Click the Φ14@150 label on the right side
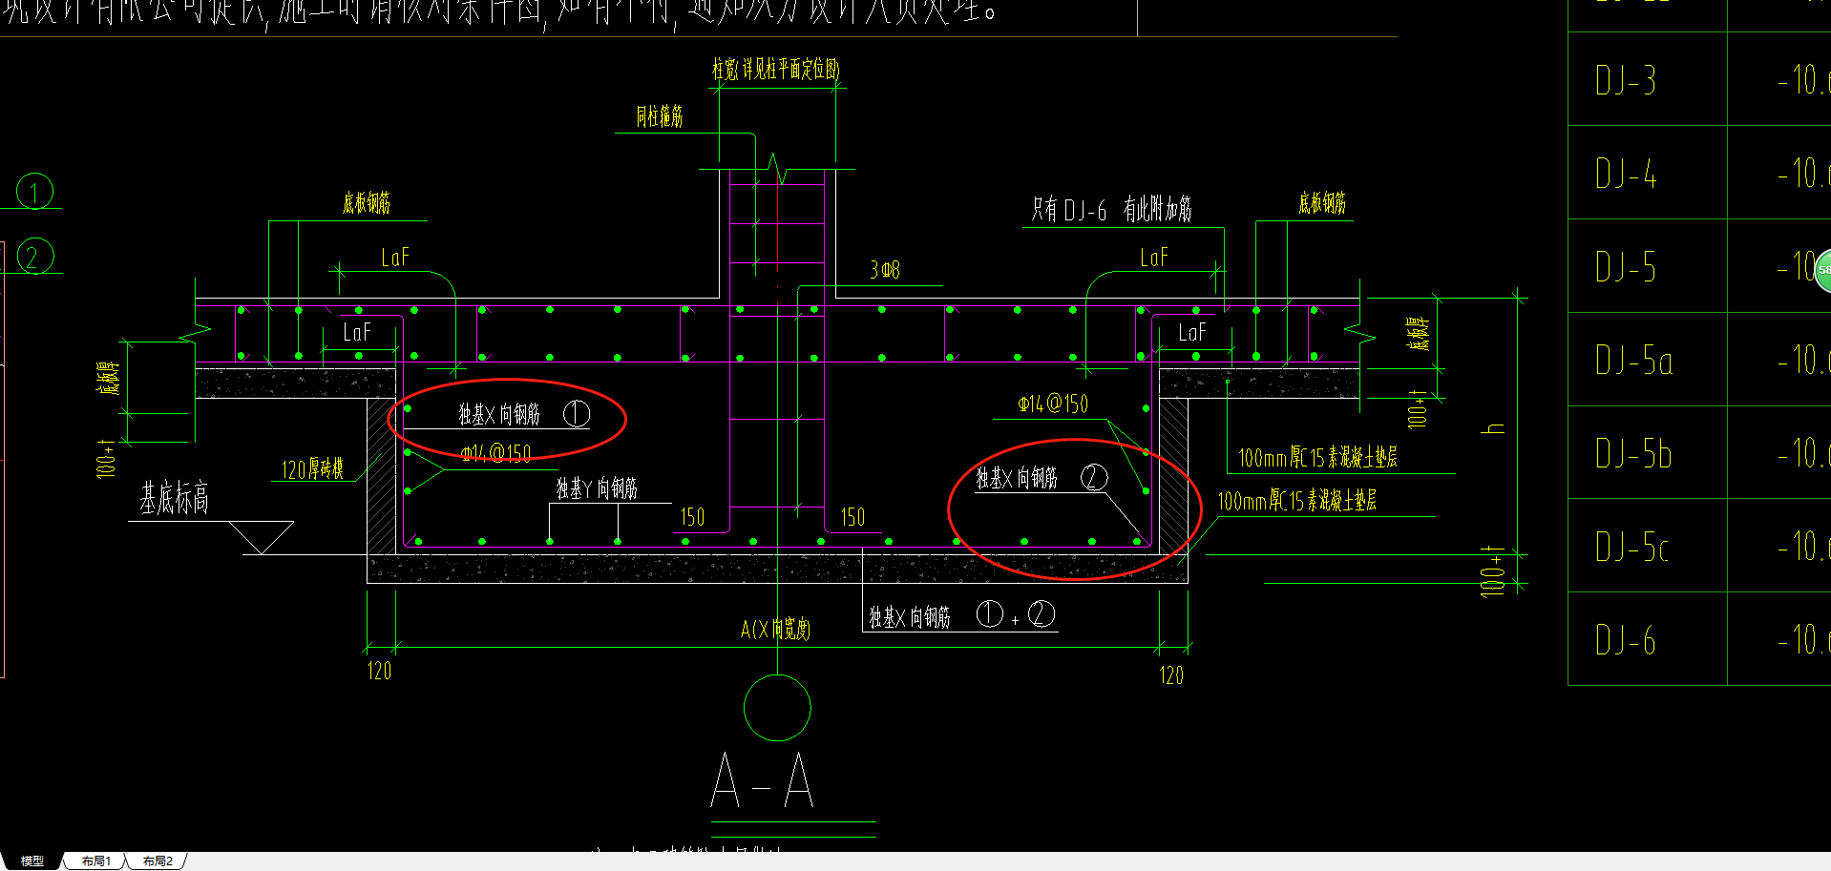Screen dimensions: 1831x871 1053,404
